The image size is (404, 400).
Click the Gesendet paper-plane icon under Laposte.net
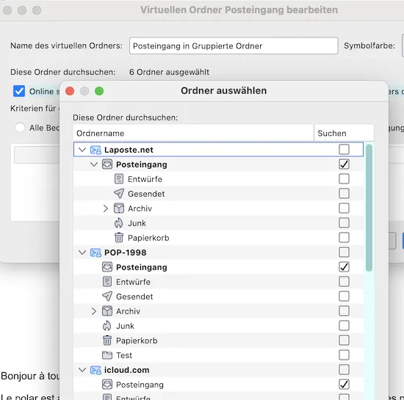coord(119,194)
